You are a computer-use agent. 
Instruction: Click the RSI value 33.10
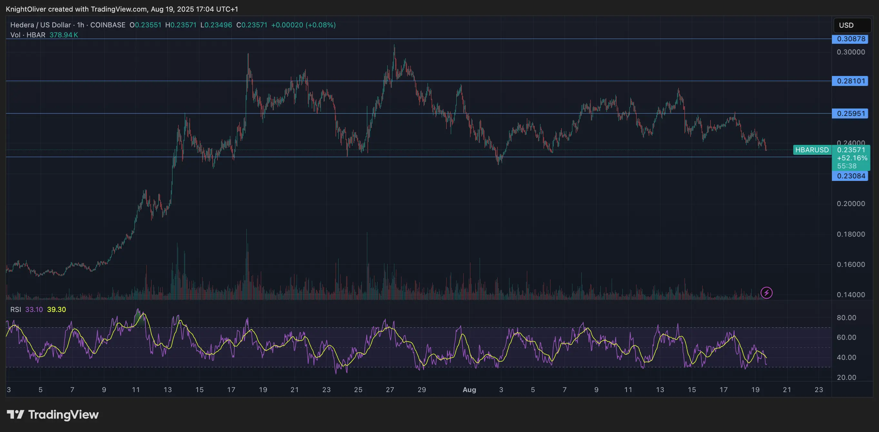click(34, 310)
